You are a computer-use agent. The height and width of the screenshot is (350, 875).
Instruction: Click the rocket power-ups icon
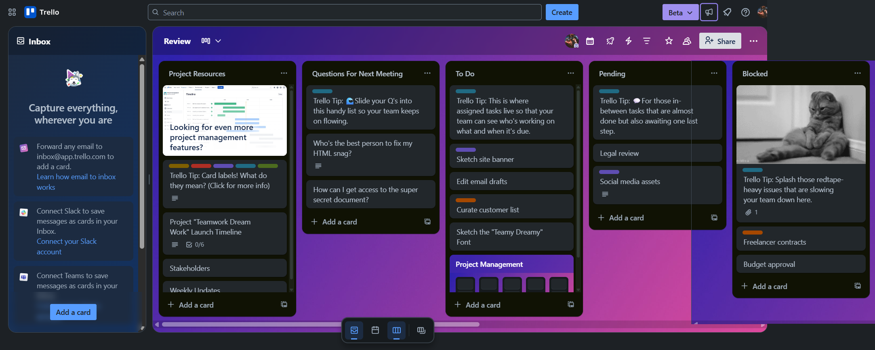(610, 41)
